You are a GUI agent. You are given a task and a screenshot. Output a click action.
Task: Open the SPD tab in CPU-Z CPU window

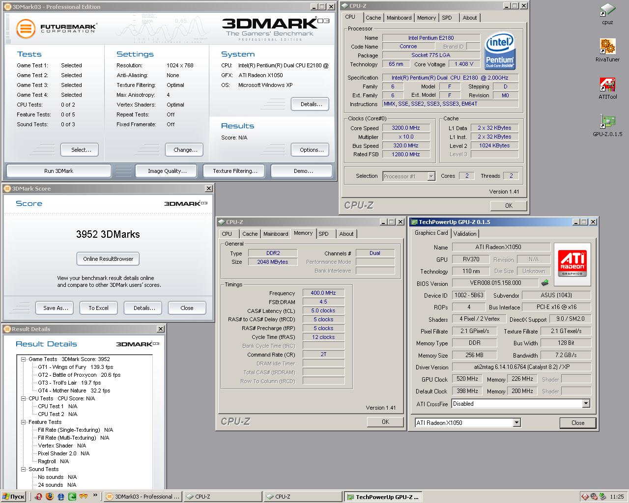click(x=447, y=18)
